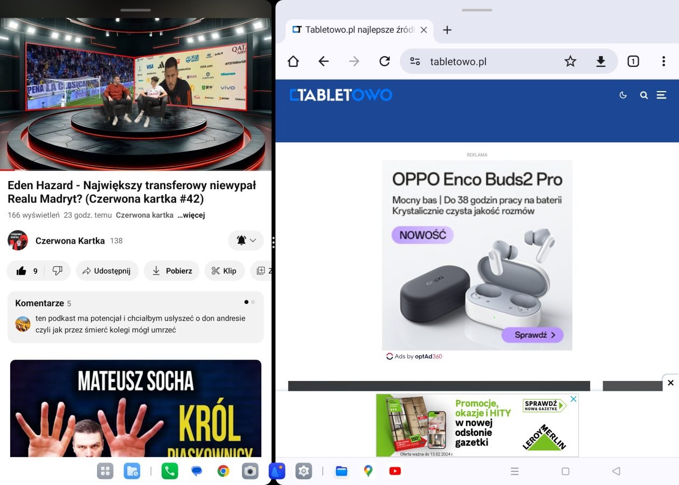Expand video description with "...więcej"
This screenshot has width=679, height=485.
coord(191,215)
